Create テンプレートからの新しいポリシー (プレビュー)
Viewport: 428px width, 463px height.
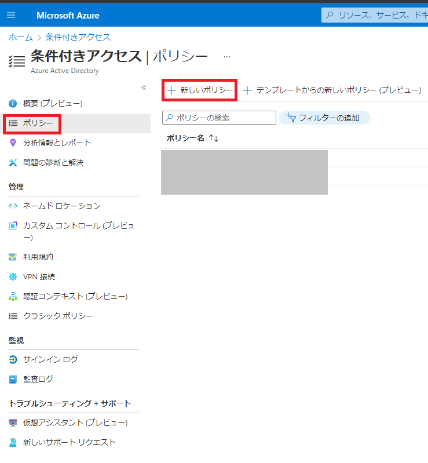tap(332, 90)
